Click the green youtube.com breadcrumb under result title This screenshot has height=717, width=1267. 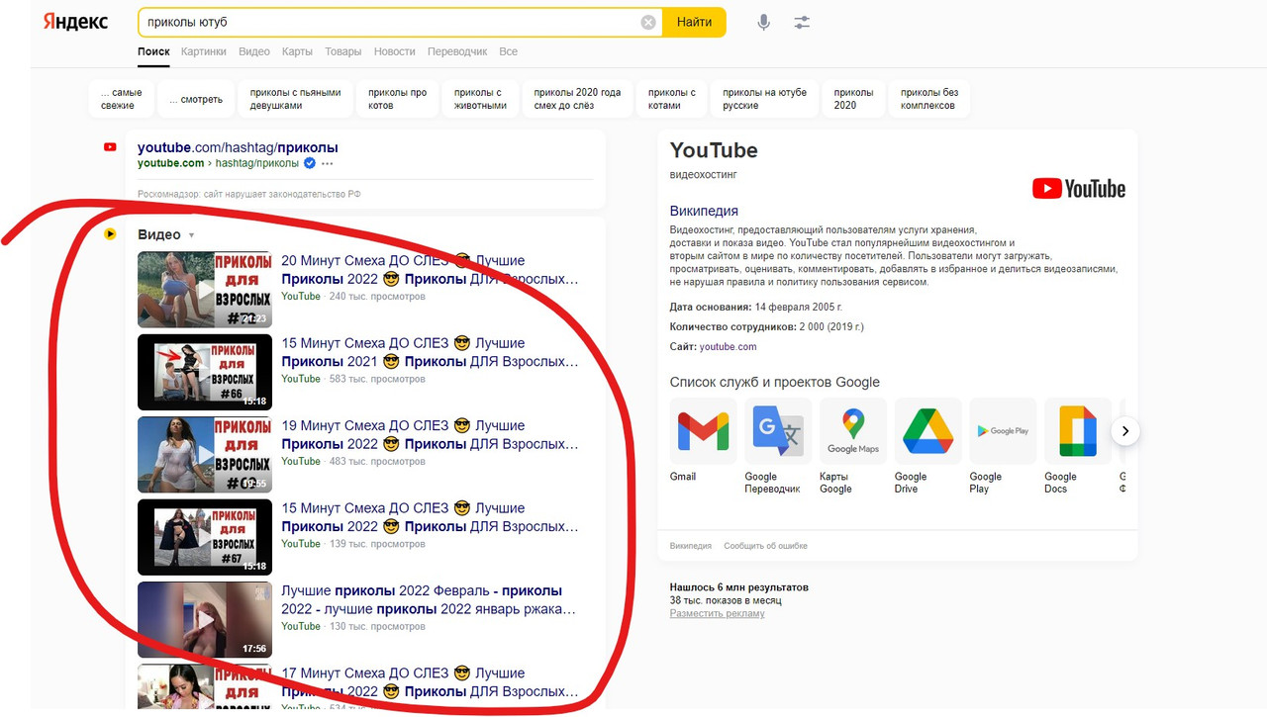point(171,163)
